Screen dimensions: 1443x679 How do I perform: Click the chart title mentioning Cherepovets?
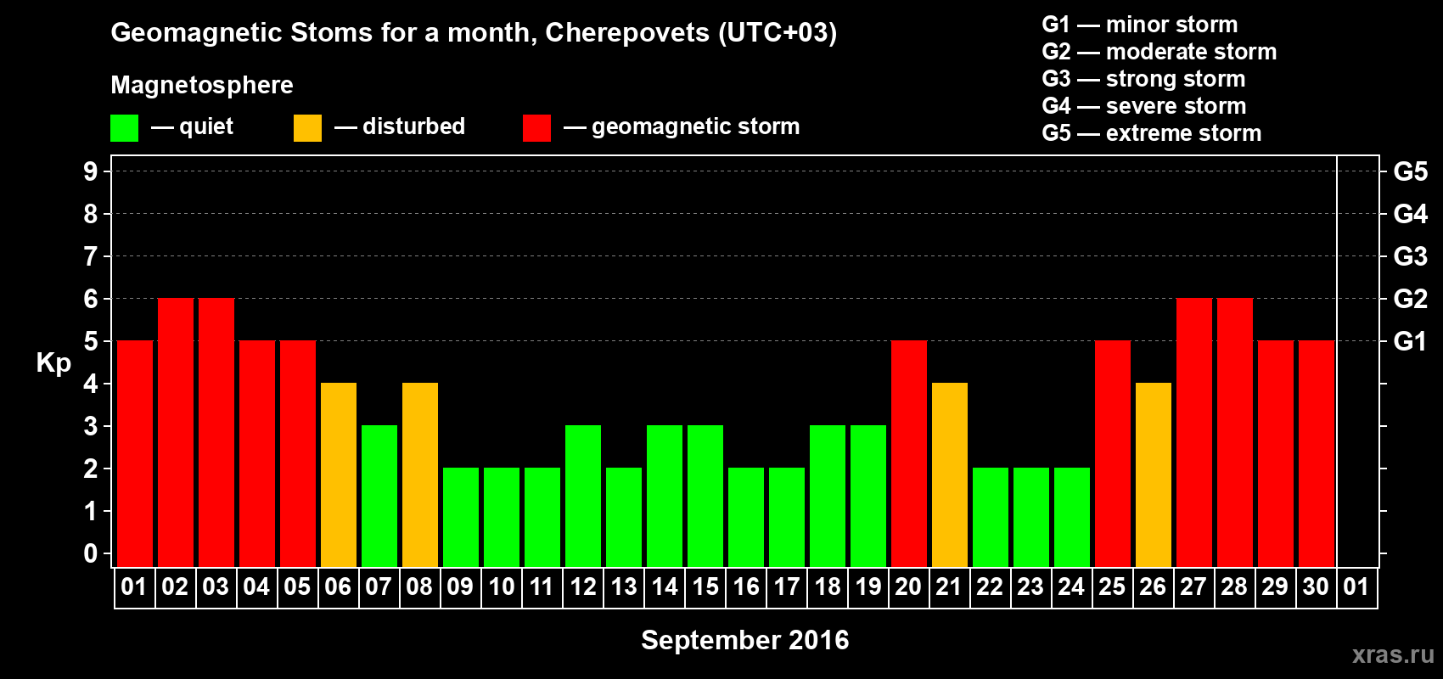[474, 33]
